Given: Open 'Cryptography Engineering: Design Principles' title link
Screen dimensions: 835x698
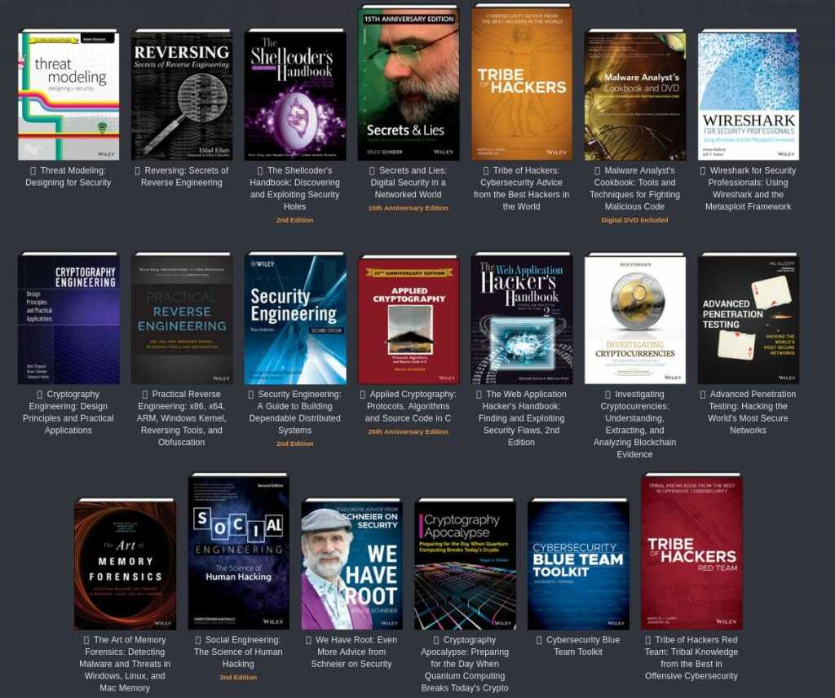Looking at the screenshot, I should tap(68, 412).
